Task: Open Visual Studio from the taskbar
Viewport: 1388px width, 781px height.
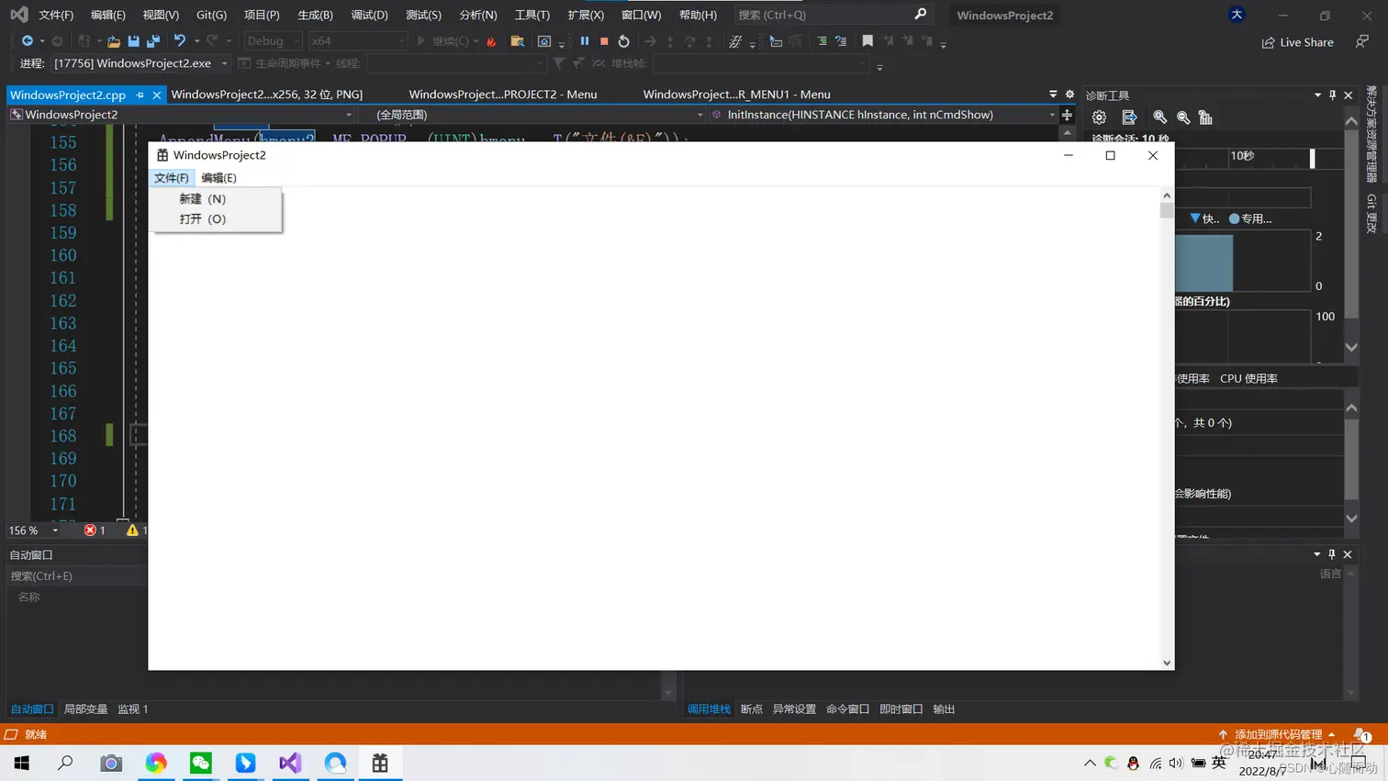Action: click(290, 763)
